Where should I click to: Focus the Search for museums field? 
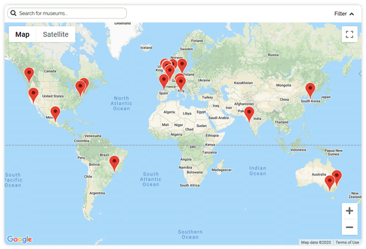click(x=67, y=13)
